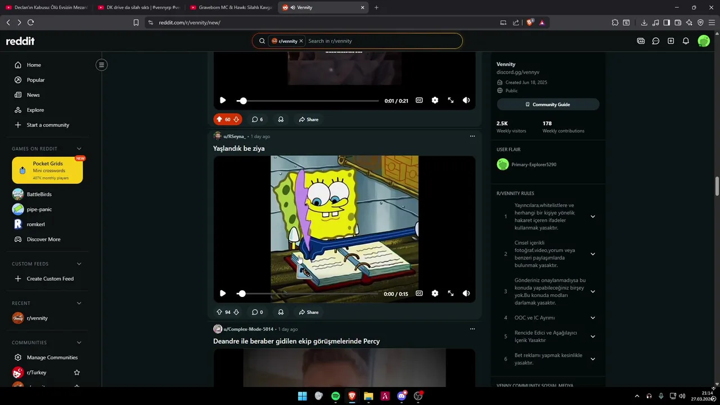Downvote the Yaşlandık be ziya post
Viewport: 720px width, 405px height.
(x=236, y=312)
